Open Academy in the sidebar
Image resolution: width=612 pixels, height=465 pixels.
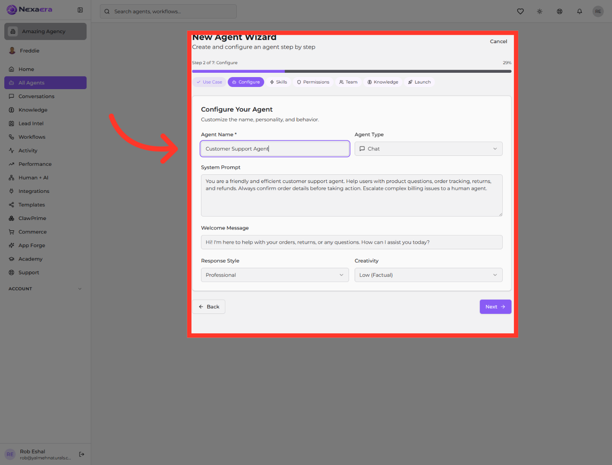pos(45,259)
